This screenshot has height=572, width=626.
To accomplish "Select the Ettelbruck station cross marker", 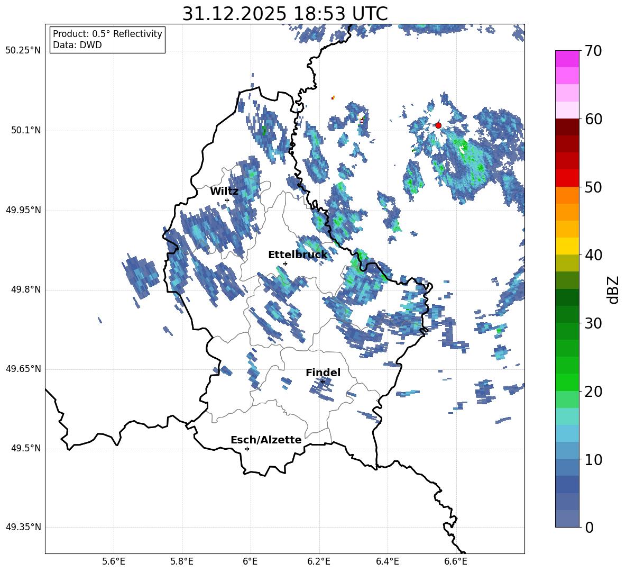I will click(x=285, y=264).
